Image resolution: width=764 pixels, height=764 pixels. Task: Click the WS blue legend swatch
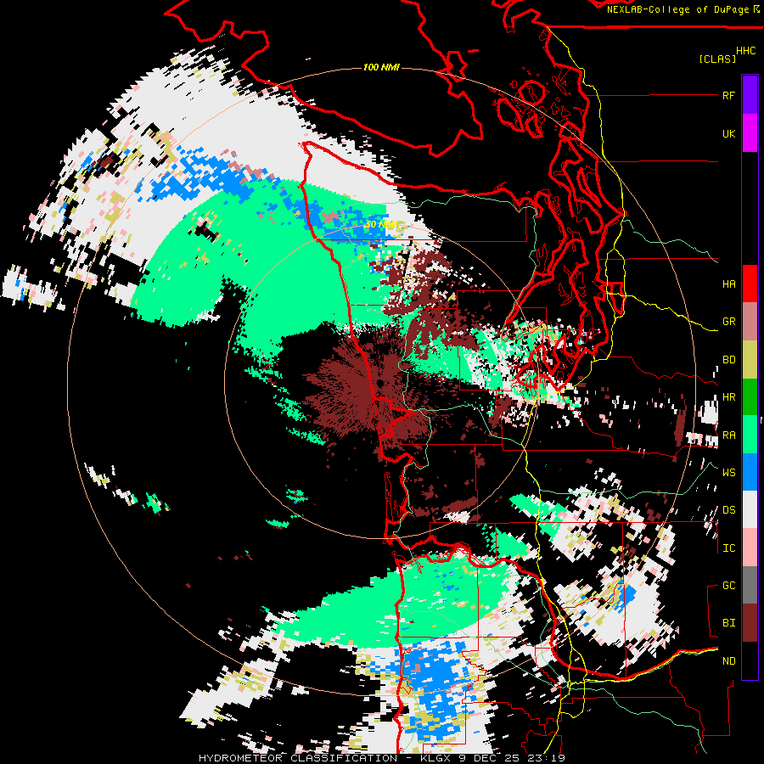750,472
